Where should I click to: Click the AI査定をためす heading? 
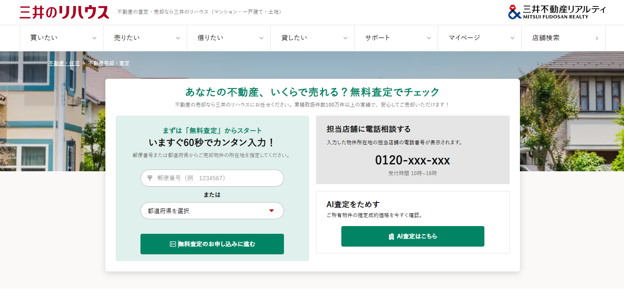coord(353,204)
